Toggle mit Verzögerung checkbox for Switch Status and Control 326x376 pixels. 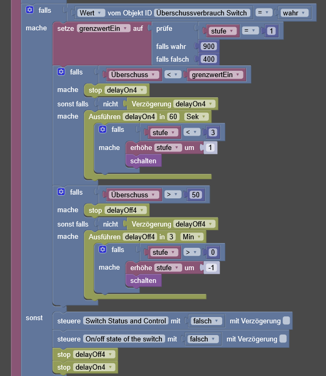(x=287, y=321)
